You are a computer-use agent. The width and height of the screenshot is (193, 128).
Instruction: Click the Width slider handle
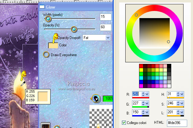coord(48,19)
